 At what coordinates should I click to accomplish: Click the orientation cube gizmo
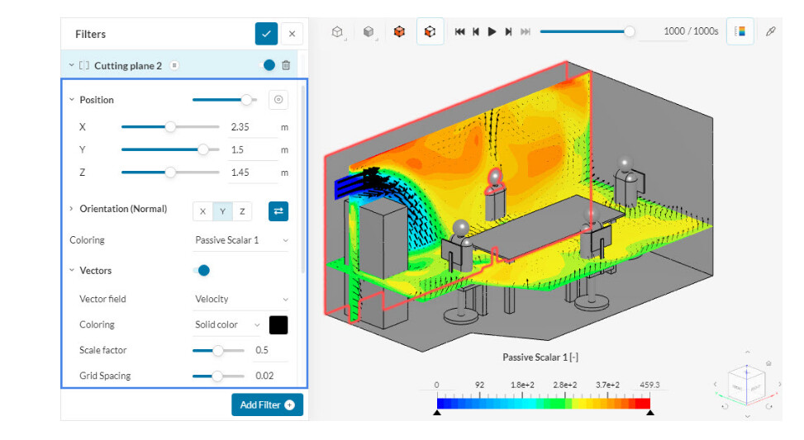pyautogui.click(x=747, y=385)
